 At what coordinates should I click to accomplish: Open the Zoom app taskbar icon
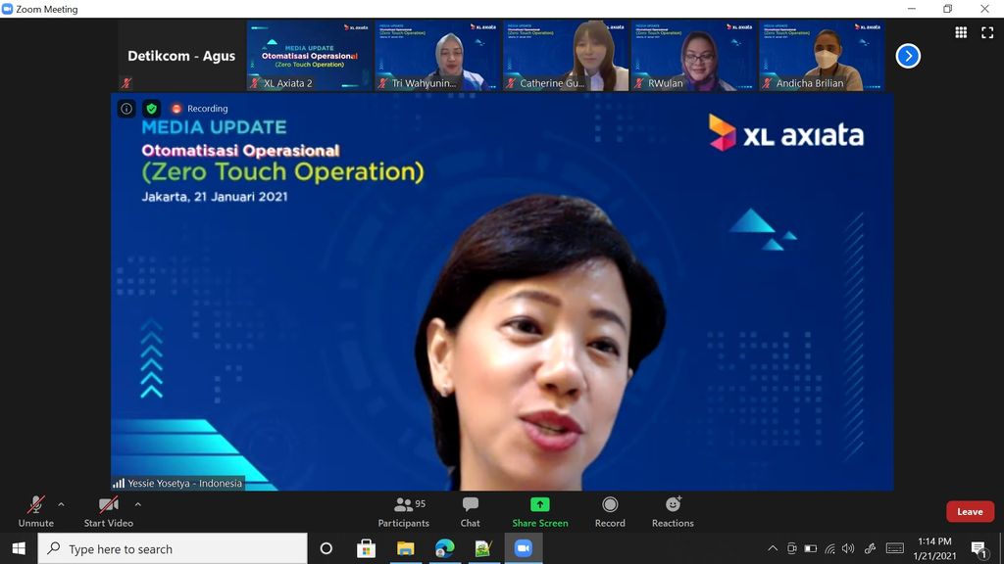click(524, 548)
